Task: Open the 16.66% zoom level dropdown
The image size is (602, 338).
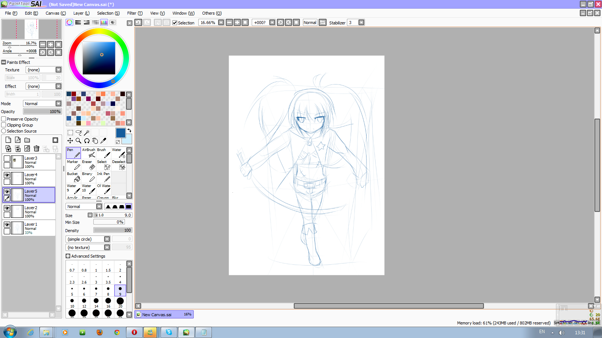Action: tap(221, 23)
